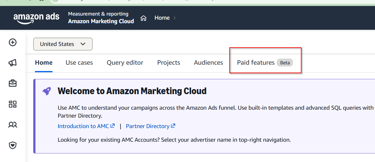Switch to the Audiences tab

[208, 63]
